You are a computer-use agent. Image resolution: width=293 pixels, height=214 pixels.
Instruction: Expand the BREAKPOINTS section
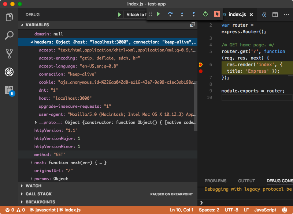(x=108, y=202)
